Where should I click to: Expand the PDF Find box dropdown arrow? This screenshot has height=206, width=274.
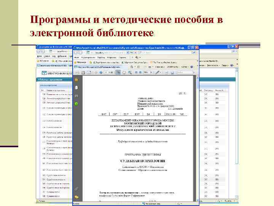click(194, 72)
